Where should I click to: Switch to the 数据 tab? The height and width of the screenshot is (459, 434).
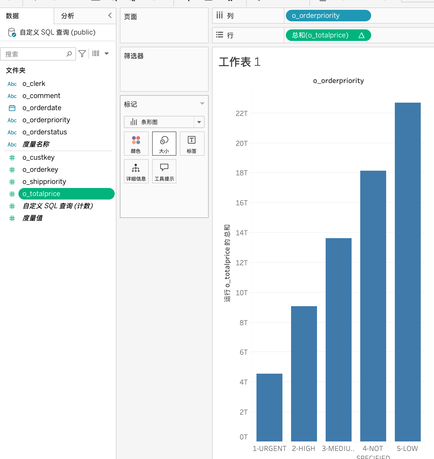click(x=12, y=16)
